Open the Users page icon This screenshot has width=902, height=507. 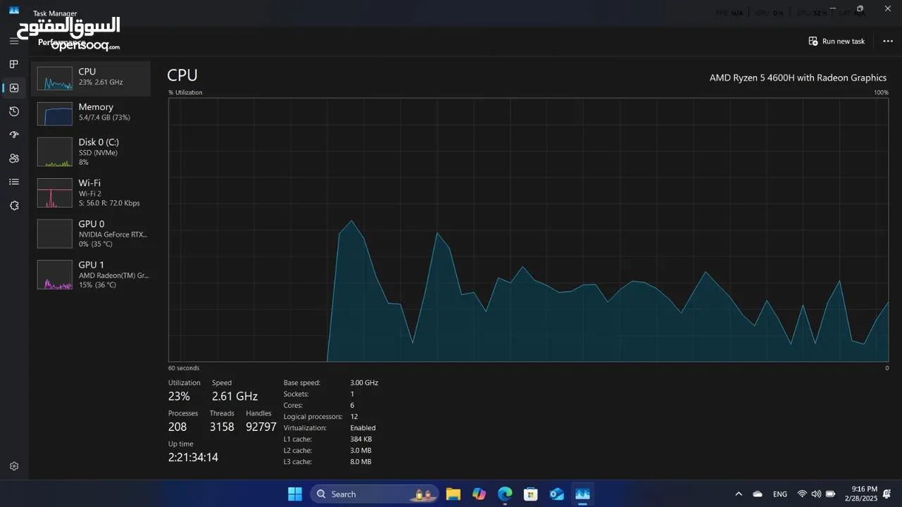click(x=13, y=158)
